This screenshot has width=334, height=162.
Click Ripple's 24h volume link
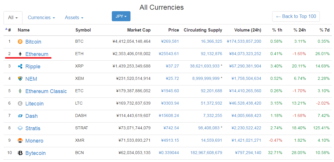point(245,66)
